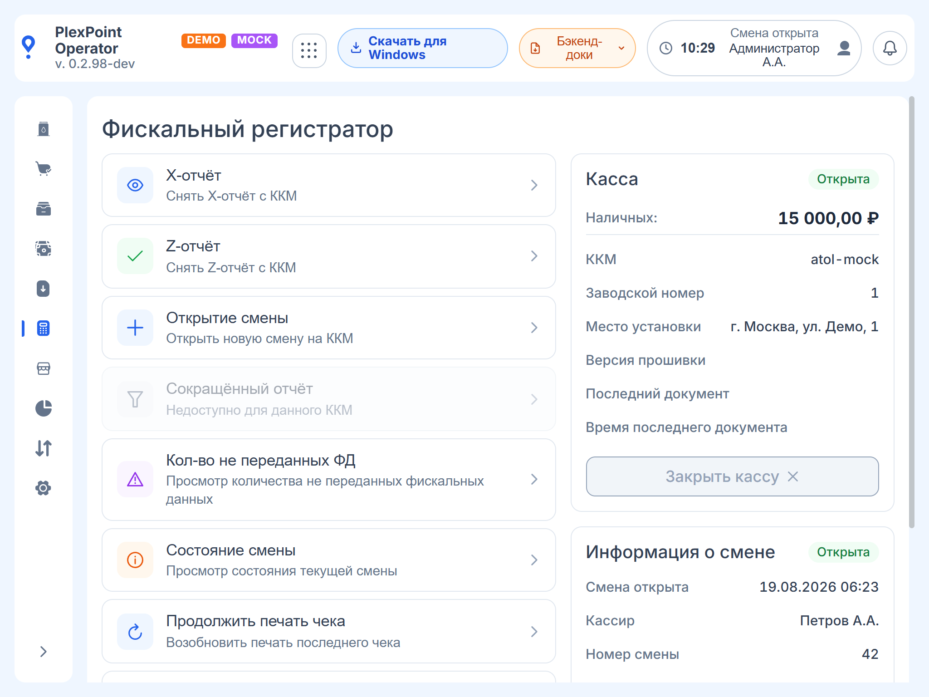Open the X-отчёт card title
The image size is (929, 697).
(194, 175)
